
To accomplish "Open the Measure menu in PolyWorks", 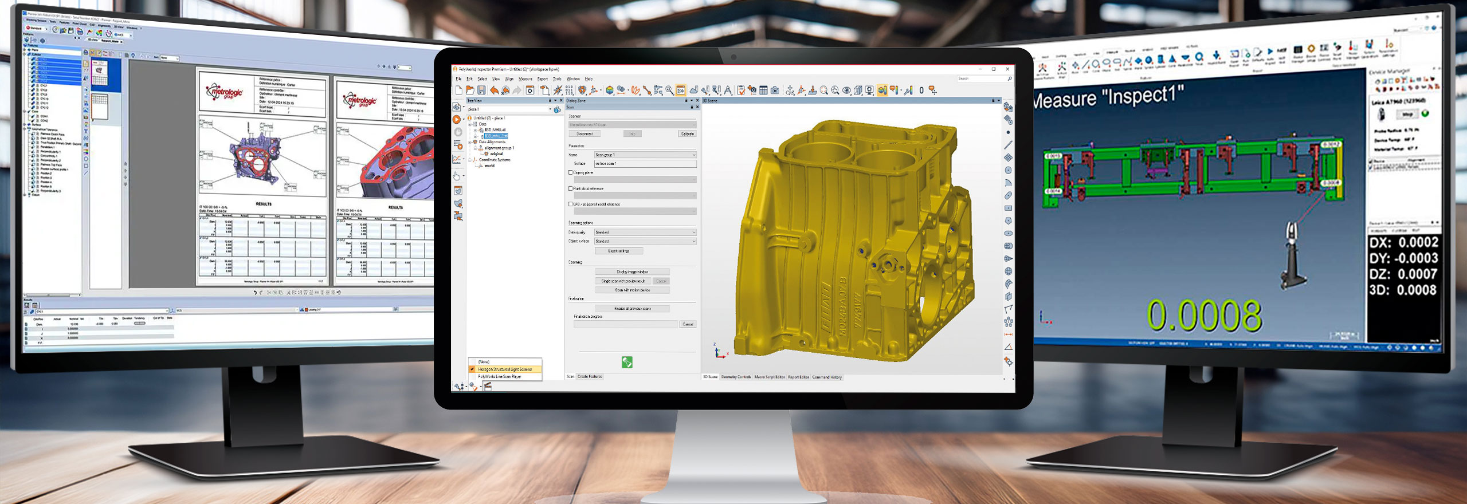I will click(x=525, y=78).
